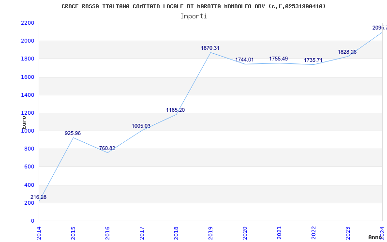The height and width of the screenshot is (242, 387).
Task: Click the 1800 y-axis value
Action: click(x=28, y=59)
